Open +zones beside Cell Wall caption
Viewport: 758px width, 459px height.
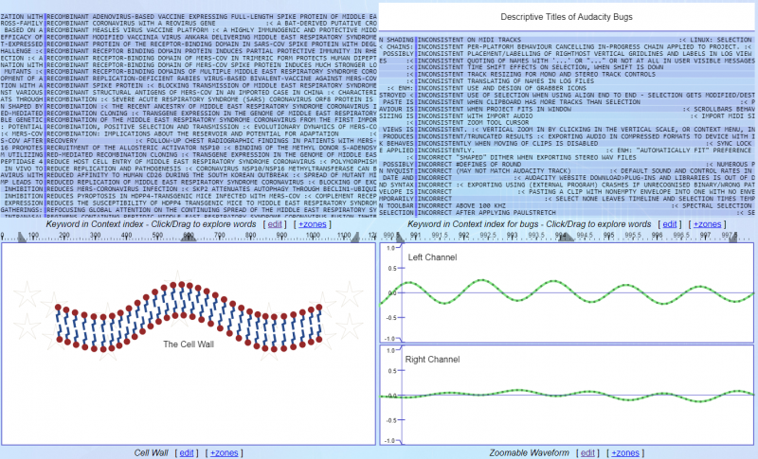(x=224, y=452)
